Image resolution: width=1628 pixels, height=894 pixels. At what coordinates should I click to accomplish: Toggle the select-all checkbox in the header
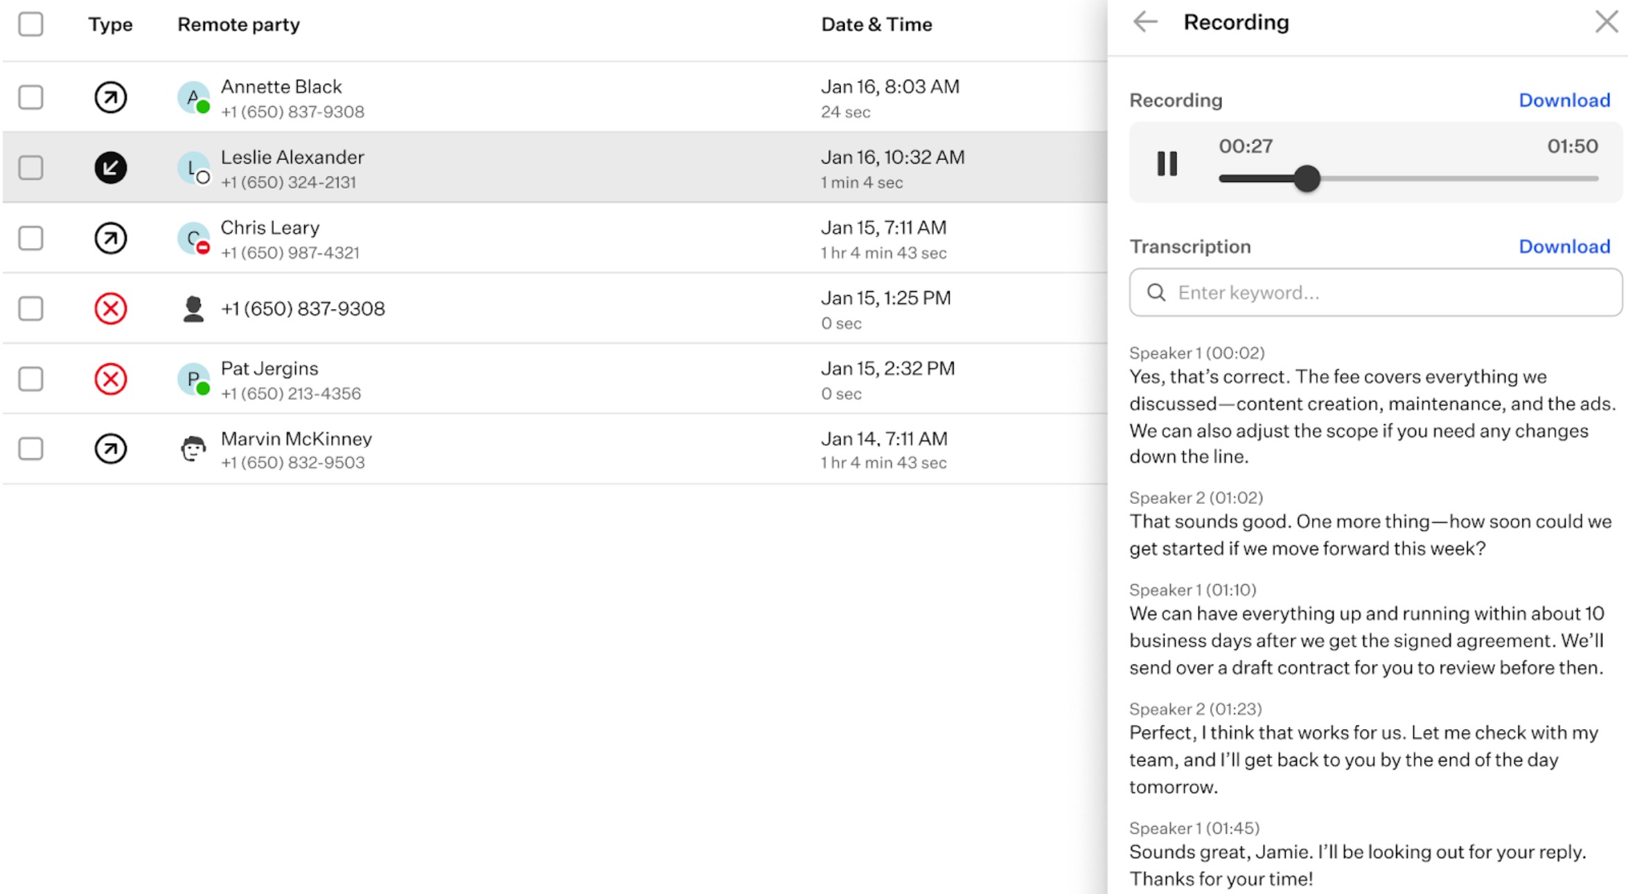click(x=30, y=24)
